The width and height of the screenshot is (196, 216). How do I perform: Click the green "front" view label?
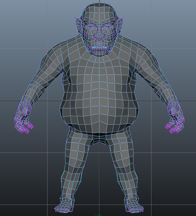click(98, 215)
